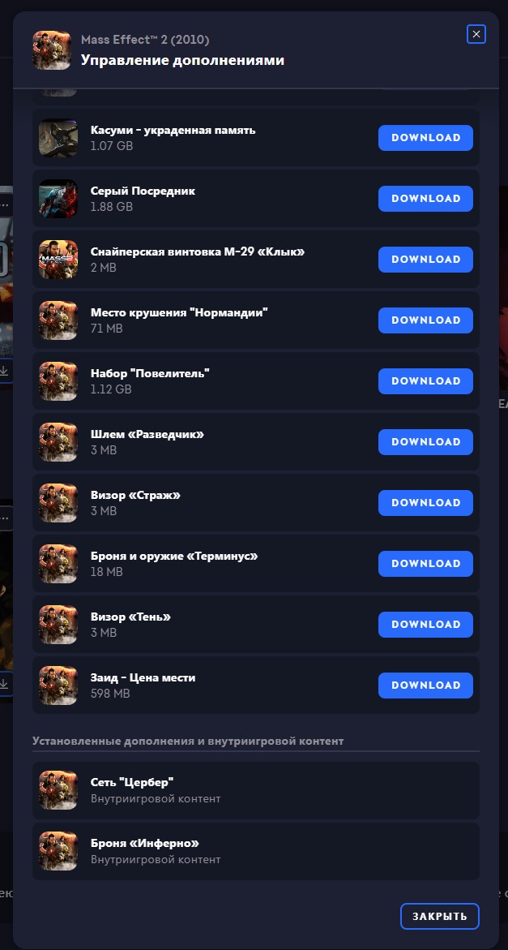Download Визор «Страж»

[425, 503]
